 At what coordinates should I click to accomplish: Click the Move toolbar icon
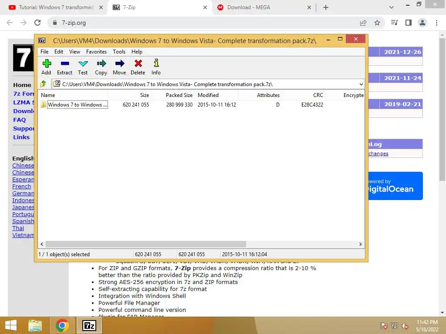(x=119, y=67)
